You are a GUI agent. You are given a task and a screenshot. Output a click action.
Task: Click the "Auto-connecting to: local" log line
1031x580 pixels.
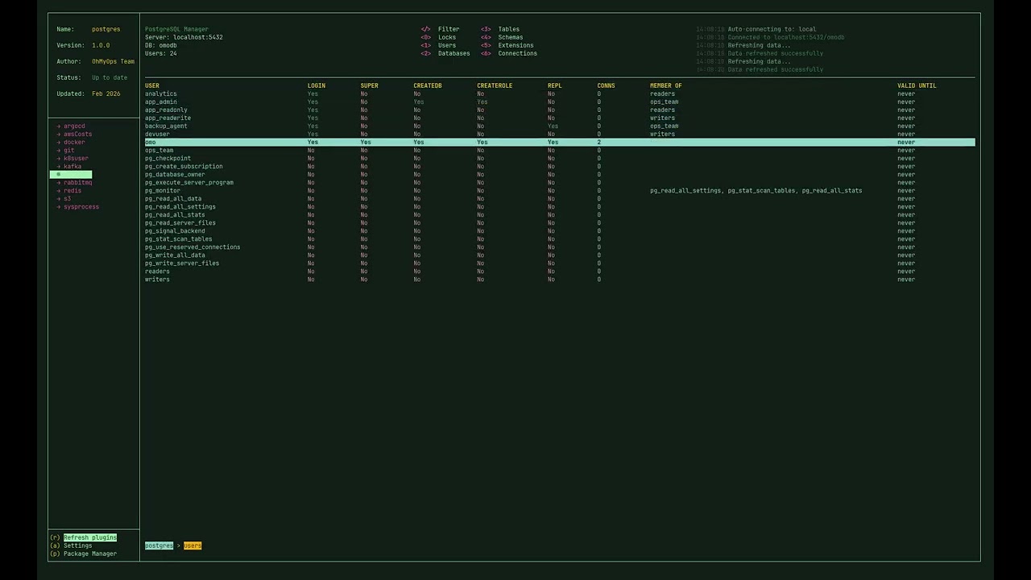pos(772,30)
